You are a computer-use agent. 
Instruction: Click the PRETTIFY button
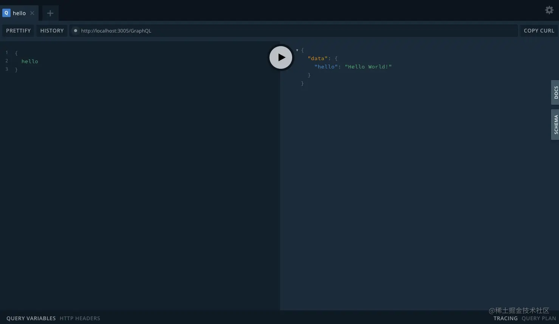pos(18,31)
